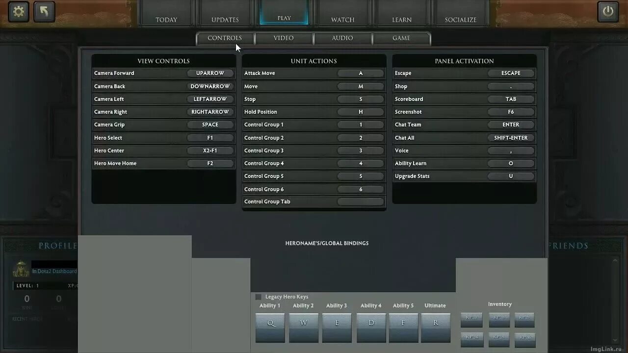The width and height of the screenshot is (628, 353).
Task: Click the back arrow icon
Action: [44, 12]
